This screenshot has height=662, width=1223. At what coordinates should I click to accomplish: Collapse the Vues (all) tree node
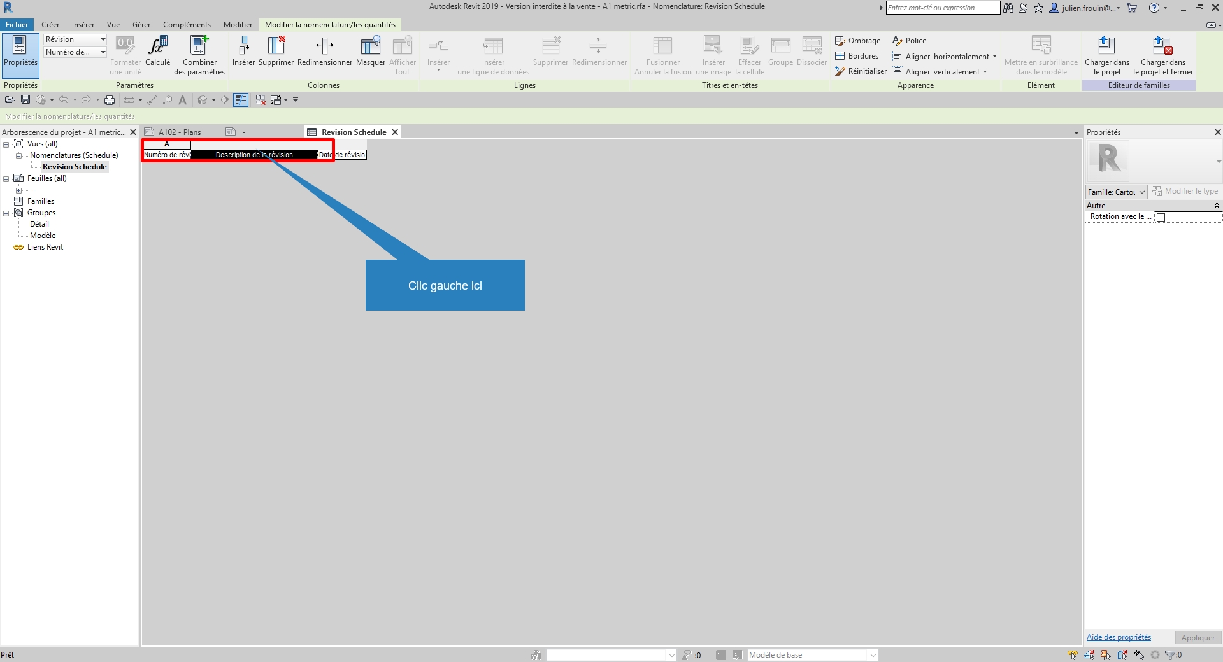coord(6,144)
